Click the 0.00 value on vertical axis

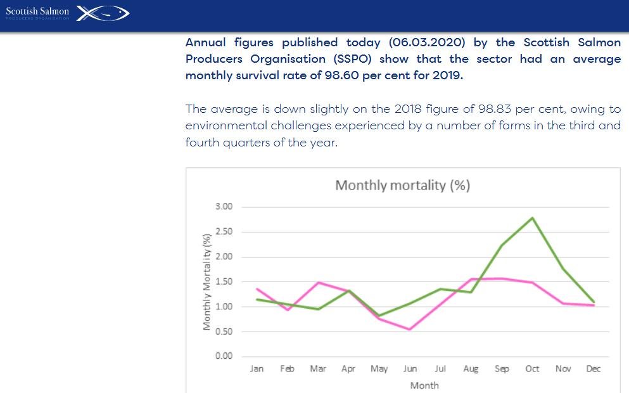(x=224, y=356)
